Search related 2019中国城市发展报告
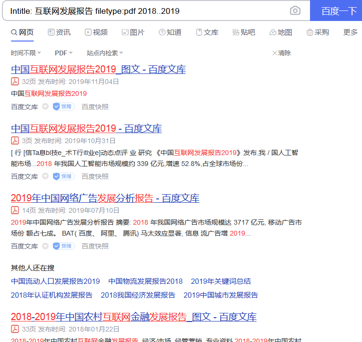This screenshot has height=342, width=362. click(x=221, y=295)
